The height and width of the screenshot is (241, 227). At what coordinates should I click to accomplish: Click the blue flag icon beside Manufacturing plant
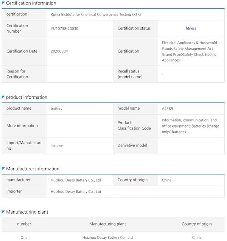3,212
